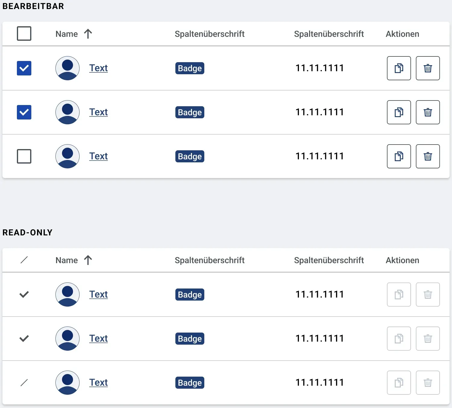This screenshot has width=452, height=408.
Task: Click disabled trash icon in last read-only row
Action: tap(428, 383)
